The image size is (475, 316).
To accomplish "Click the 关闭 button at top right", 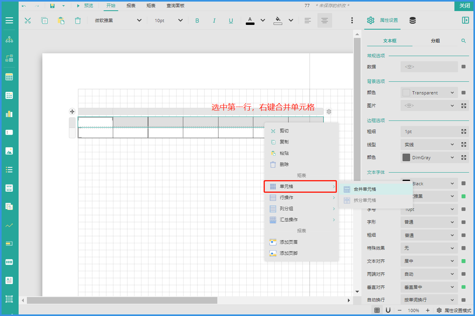I will [464, 6].
